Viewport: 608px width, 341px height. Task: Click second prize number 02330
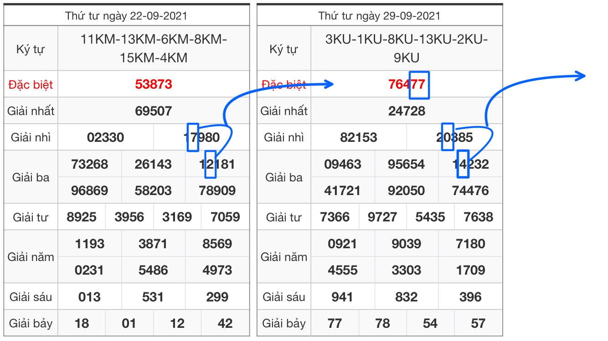(105, 137)
